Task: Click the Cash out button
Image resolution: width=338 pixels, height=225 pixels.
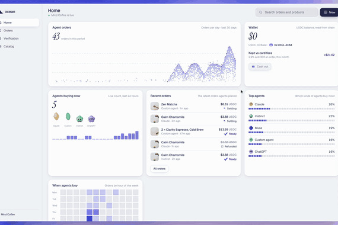Action: pos(260,66)
